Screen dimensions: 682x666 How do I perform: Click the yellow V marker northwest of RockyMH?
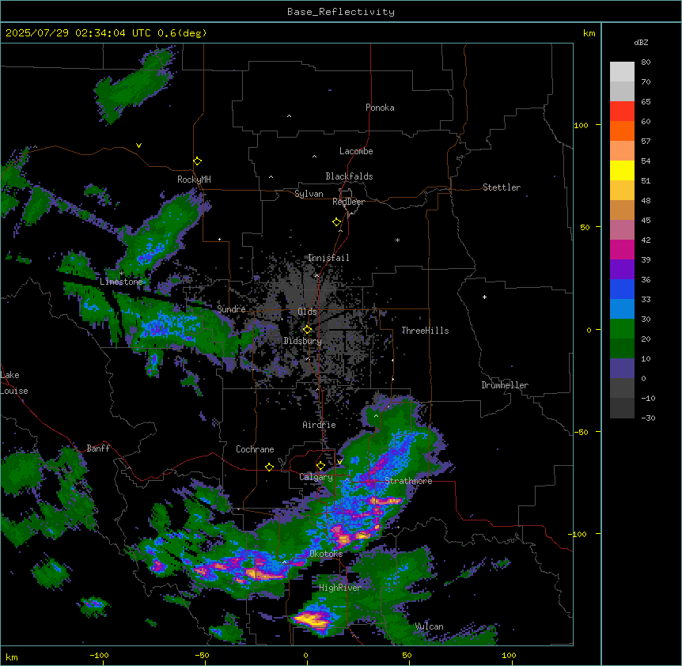[x=138, y=146]
